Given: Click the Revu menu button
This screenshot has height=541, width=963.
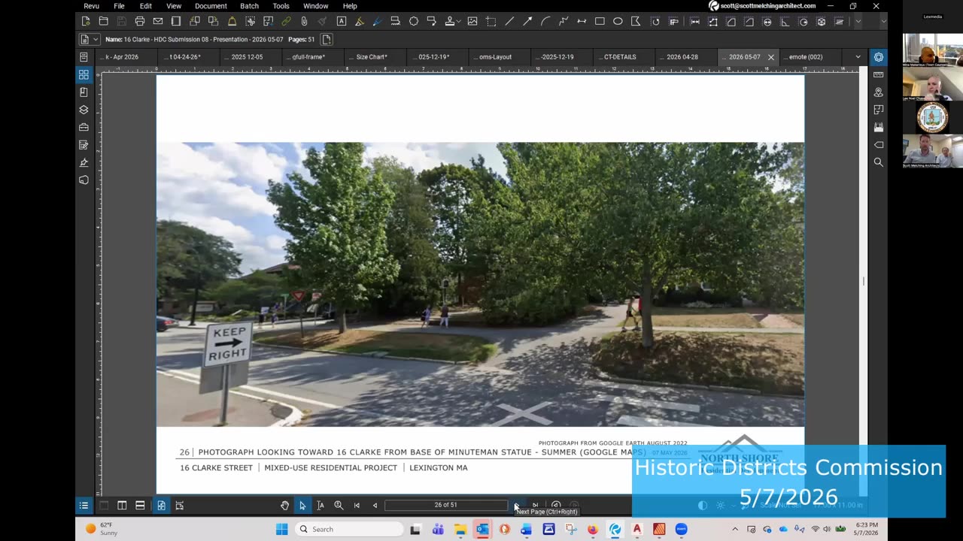Looking at the screenshot, I should [x=91, y=6].
